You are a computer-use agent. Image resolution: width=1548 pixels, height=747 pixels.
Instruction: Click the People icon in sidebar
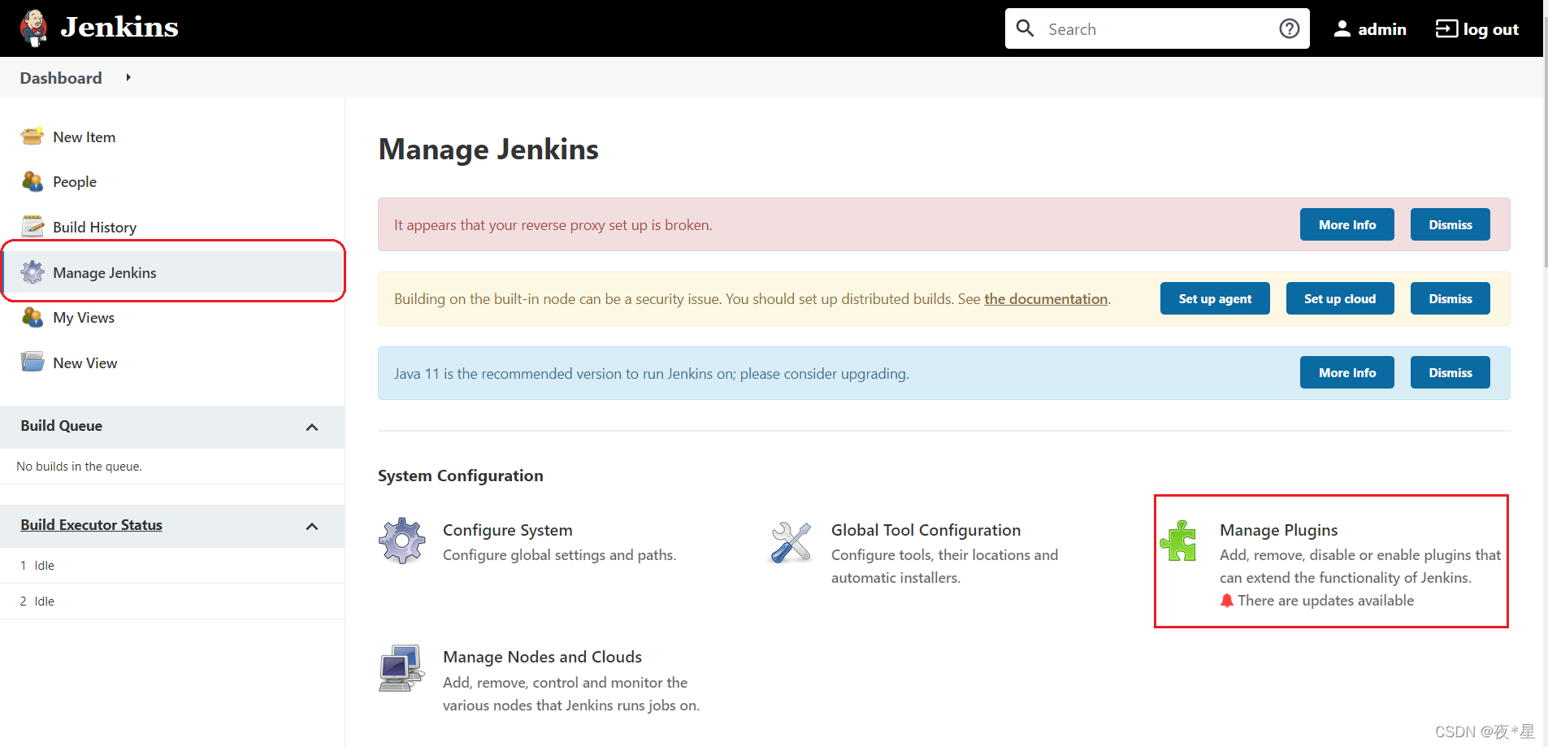point(33,181)
